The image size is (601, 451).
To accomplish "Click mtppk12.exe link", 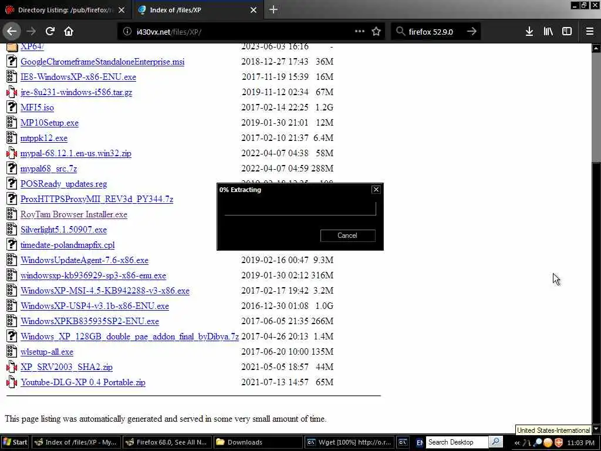I will point(44,138).
